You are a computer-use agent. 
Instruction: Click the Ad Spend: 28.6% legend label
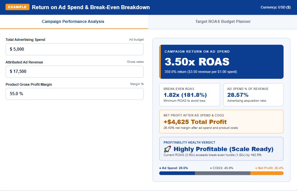(174, 168)
